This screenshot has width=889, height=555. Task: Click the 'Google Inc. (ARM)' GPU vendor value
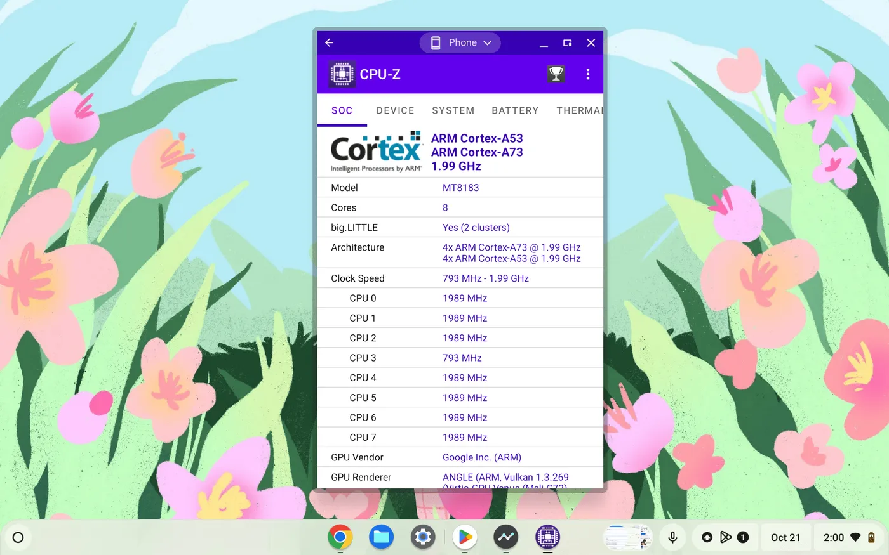click(x=482, y=457)
